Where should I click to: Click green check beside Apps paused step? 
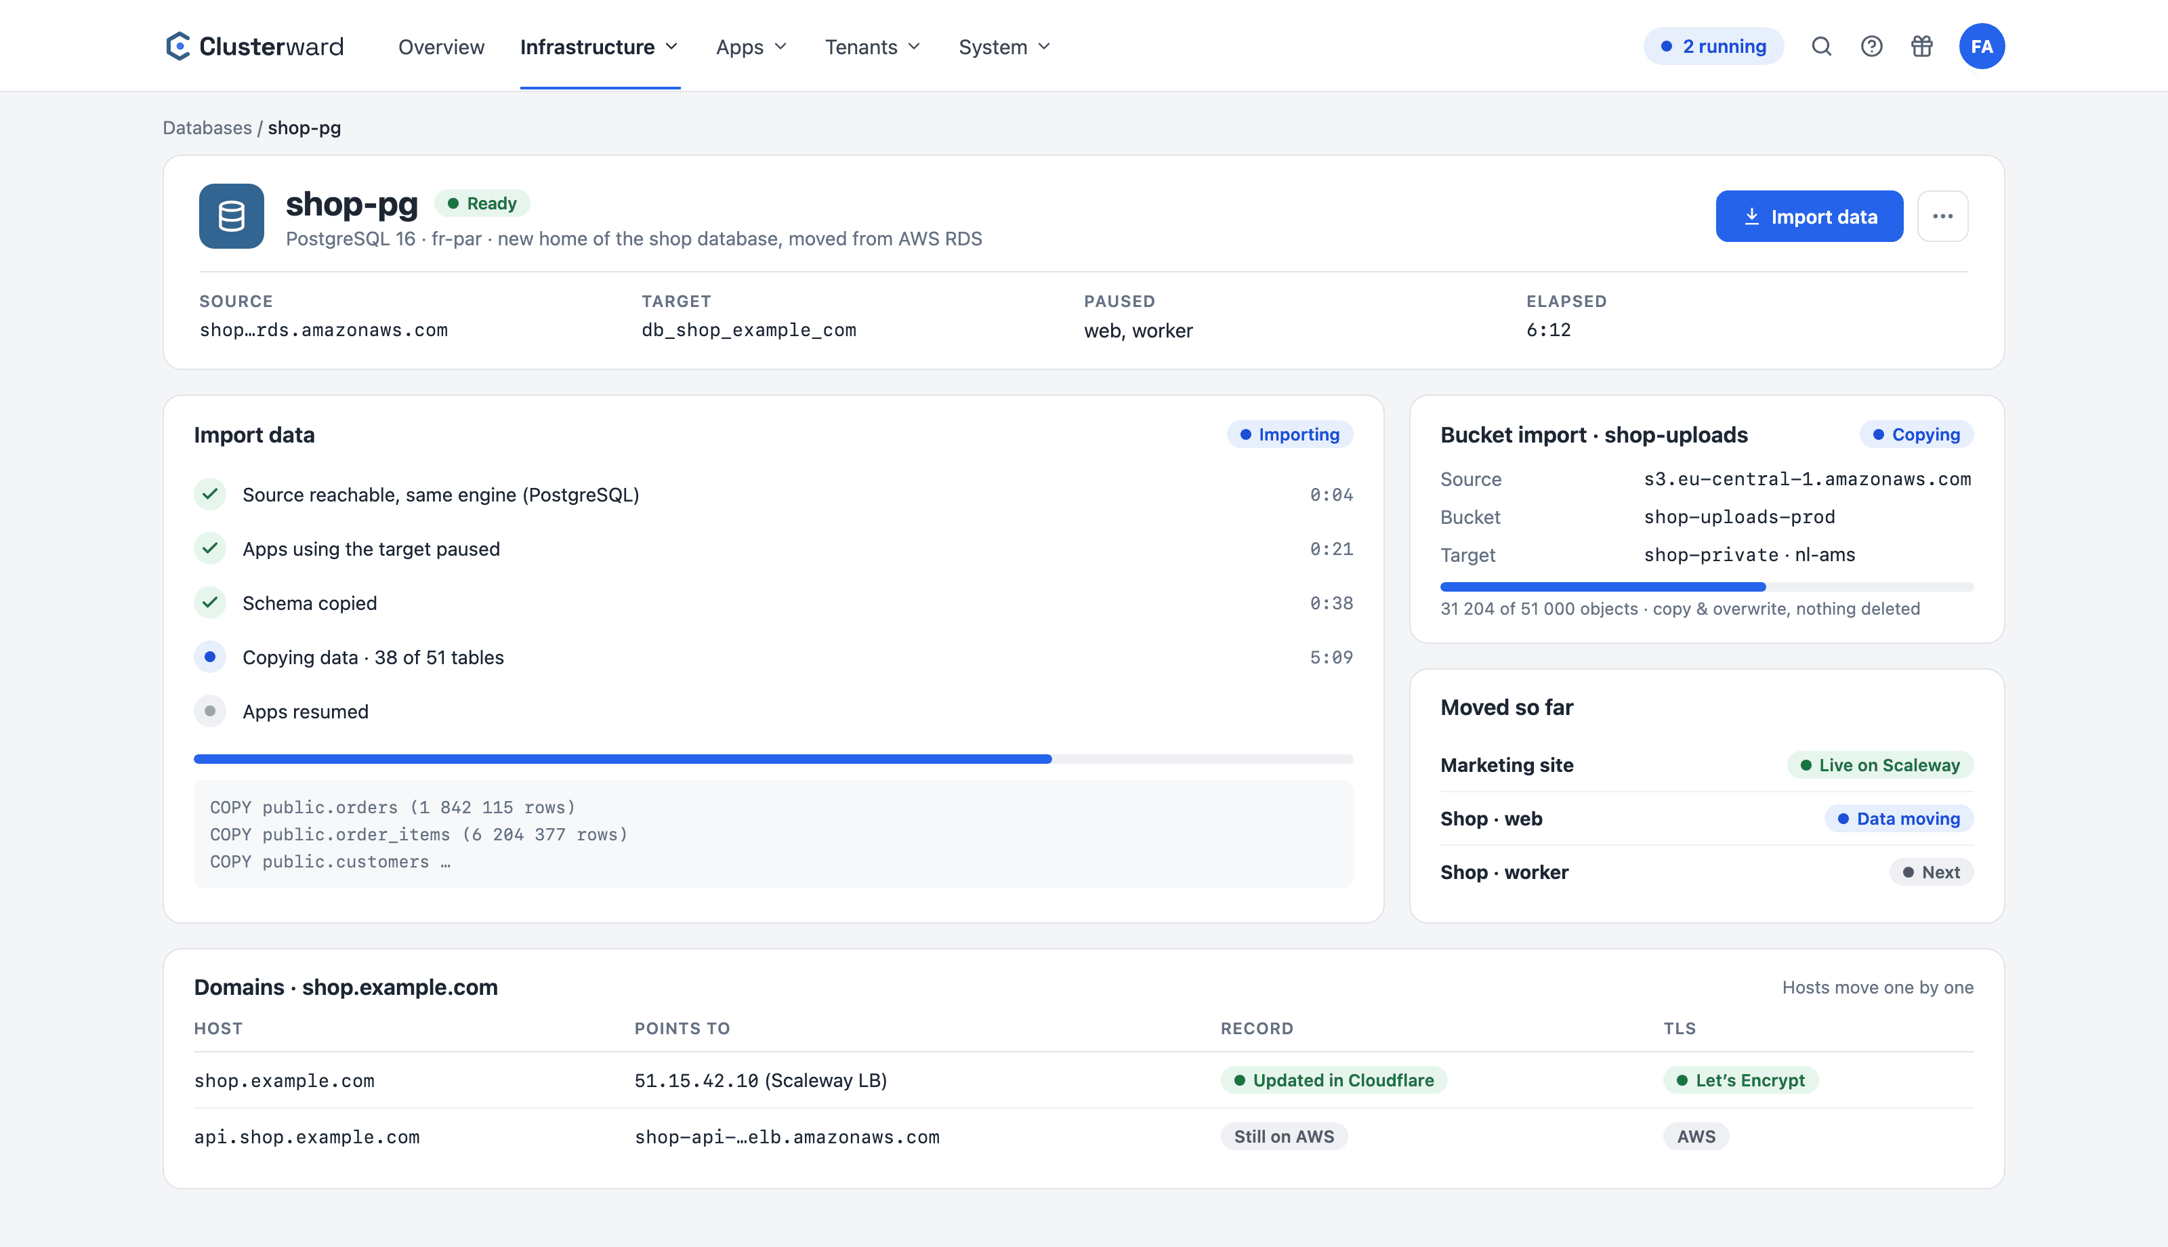coord(210,548)
